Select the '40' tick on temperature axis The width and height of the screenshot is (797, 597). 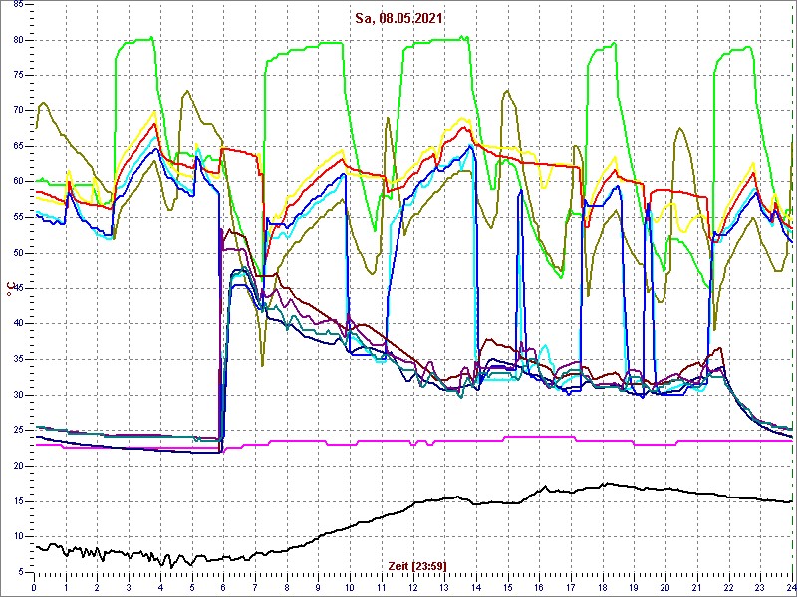point(17,324)
